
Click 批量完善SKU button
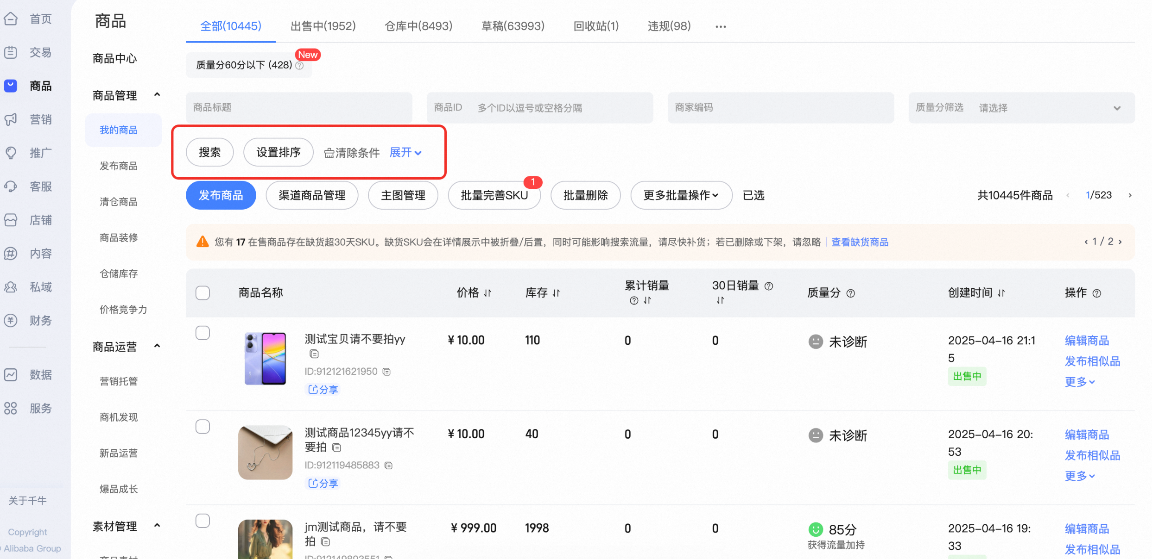point(494,195)
